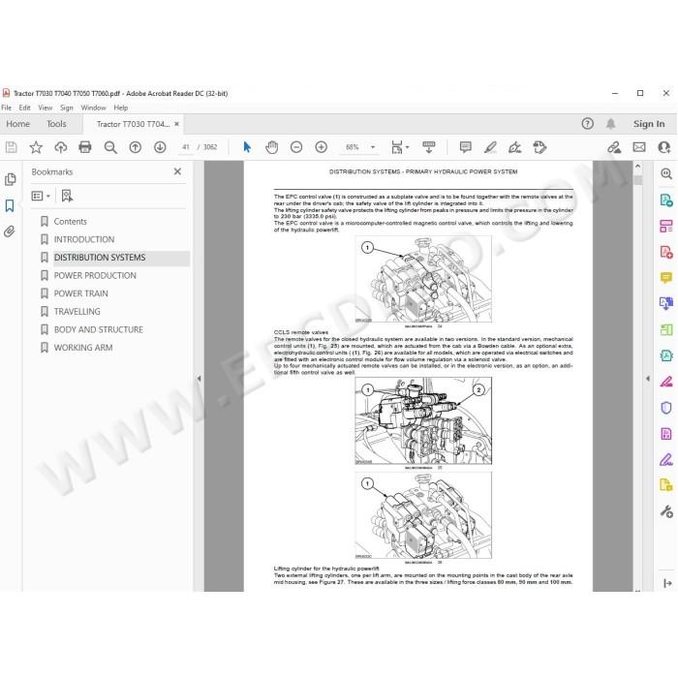The width and height of the screenshot is (678, 678).
Task: Open the Sign menu
Action: pos(67,108)
